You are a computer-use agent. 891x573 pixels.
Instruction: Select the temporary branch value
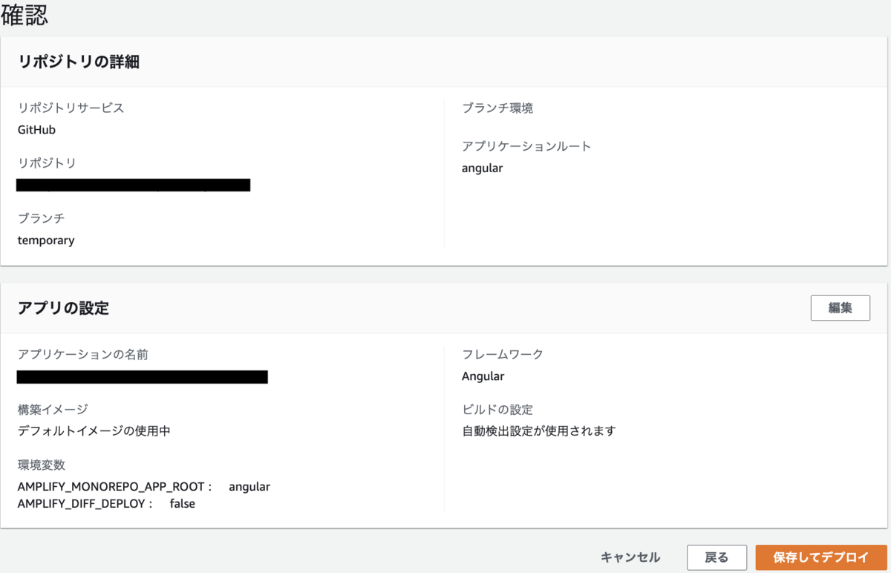pos(46,240)
